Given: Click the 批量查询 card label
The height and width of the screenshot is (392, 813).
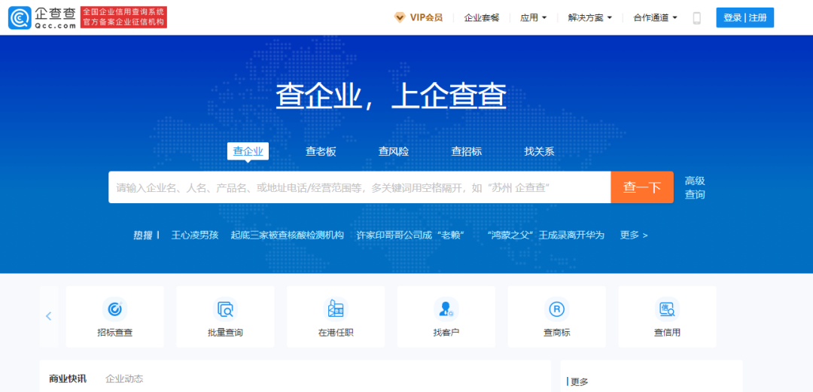Looking at the screenshot, I should [226, 333].
